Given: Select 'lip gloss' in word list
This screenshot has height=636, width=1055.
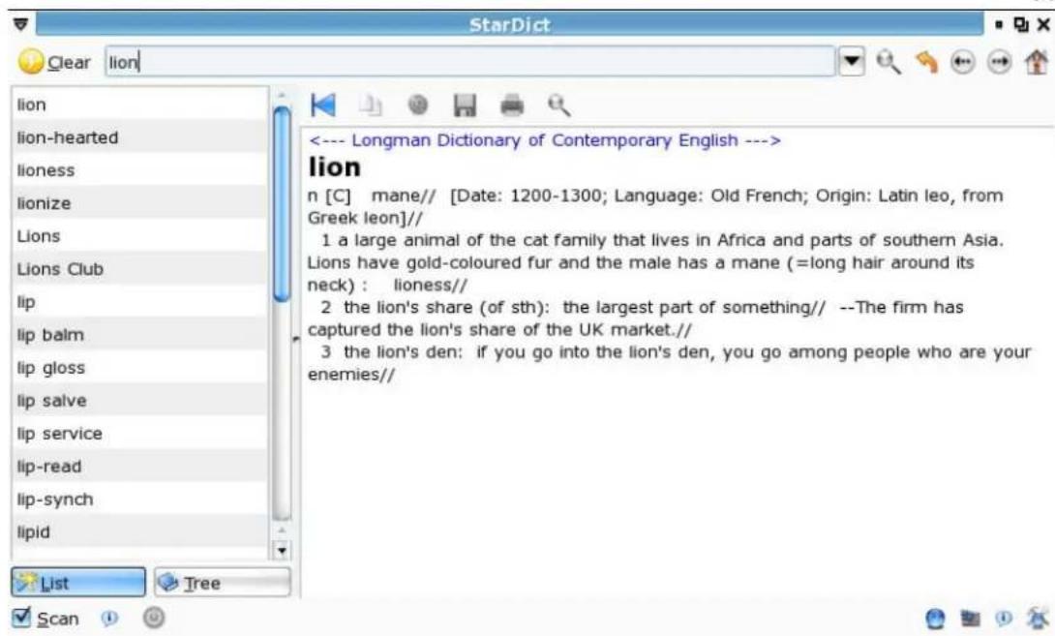Looking at the screenshot, I should point(139,368).
